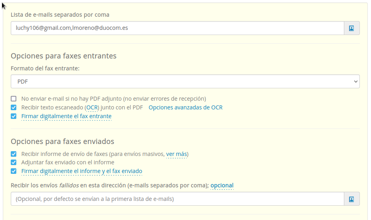The height and width of the screenshot is (220, 371).
Task: Uncheck the 'Recibir texto escaneado' checkbox
Action: tap(14, 107)
